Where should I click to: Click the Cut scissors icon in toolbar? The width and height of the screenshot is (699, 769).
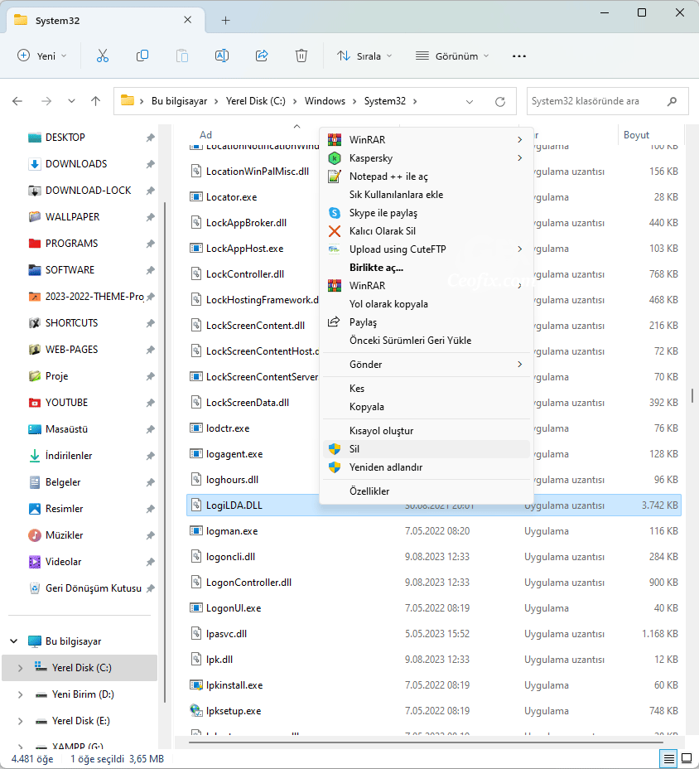[103, 56]
